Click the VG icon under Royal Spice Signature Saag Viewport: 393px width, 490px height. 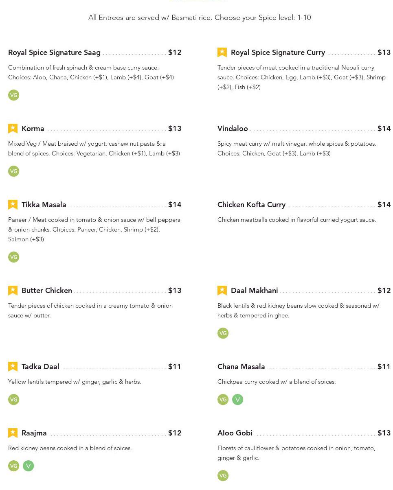coord(13,95)
